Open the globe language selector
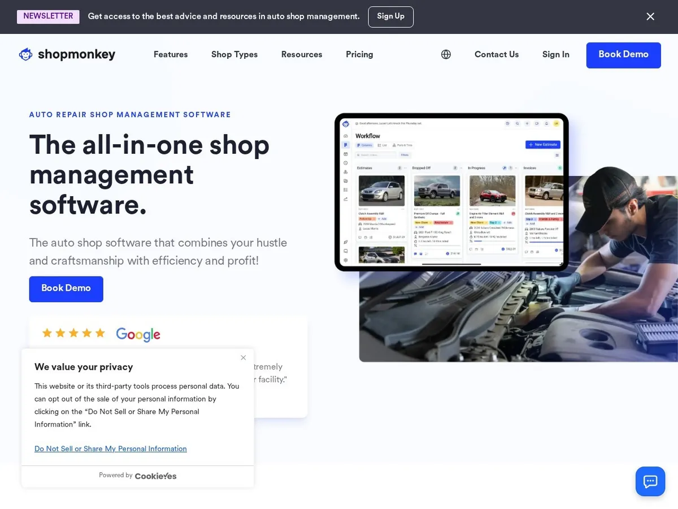678x509 pixels. [x=446, y=54]
